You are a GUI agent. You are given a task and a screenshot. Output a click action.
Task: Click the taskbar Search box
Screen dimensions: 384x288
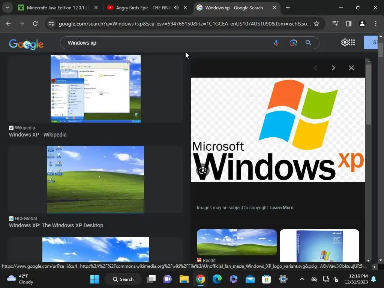(x=123, y=279)
